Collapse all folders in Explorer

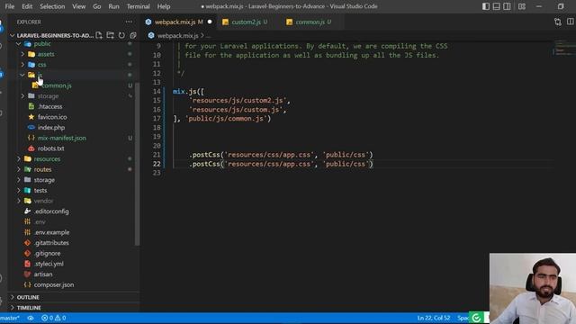point(132,35)
